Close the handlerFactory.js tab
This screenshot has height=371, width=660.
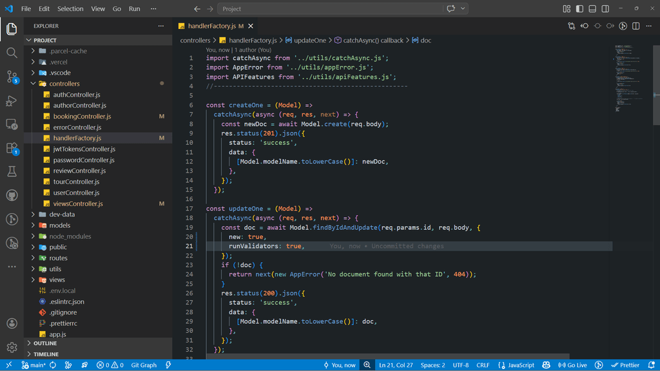[251, 26]
